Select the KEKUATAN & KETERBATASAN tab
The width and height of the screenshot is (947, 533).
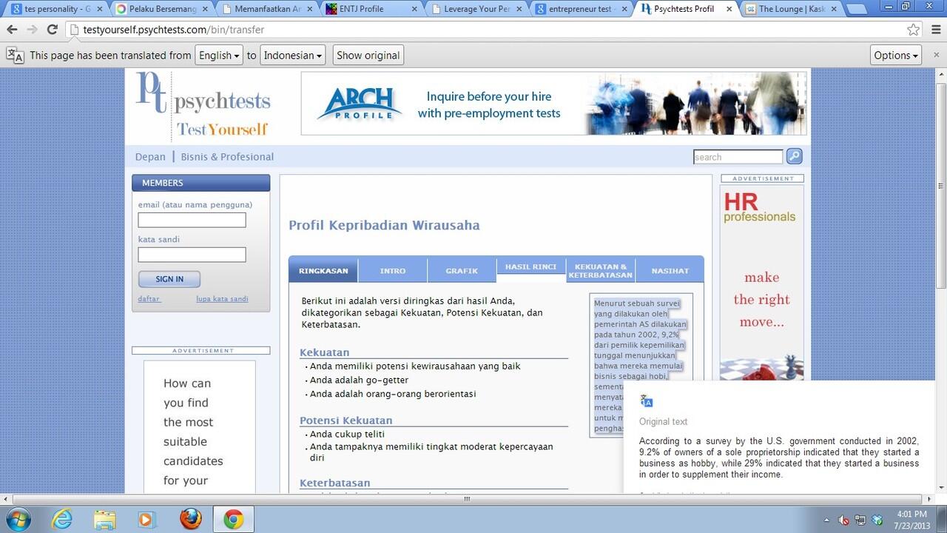click(x=600, y=270)
